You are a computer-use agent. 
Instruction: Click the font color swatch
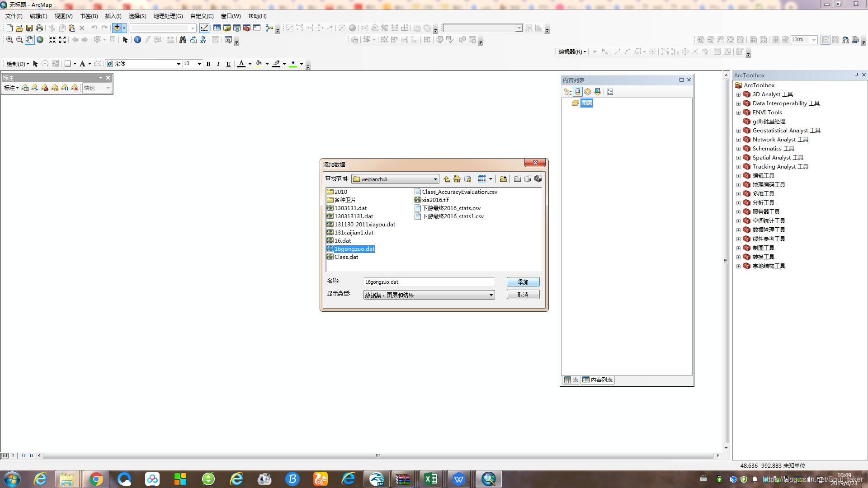click(x=241, y=64)
